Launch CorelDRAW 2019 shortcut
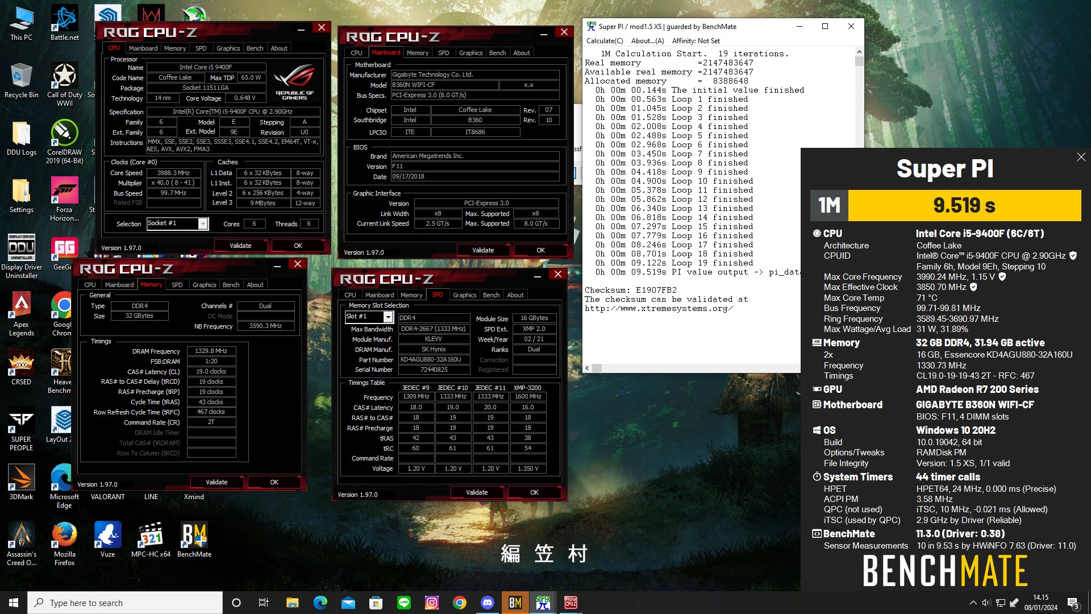The width and height of the screenshot is (1091, 614). click(64, 142)
